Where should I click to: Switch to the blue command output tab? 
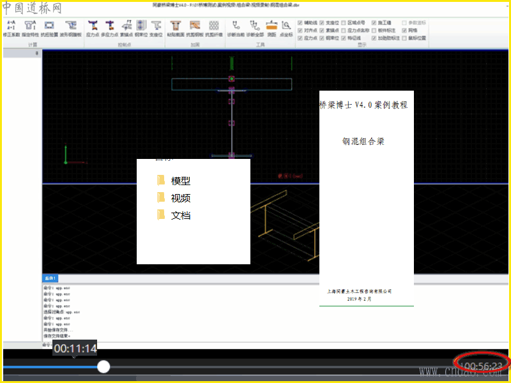(50, 278)
